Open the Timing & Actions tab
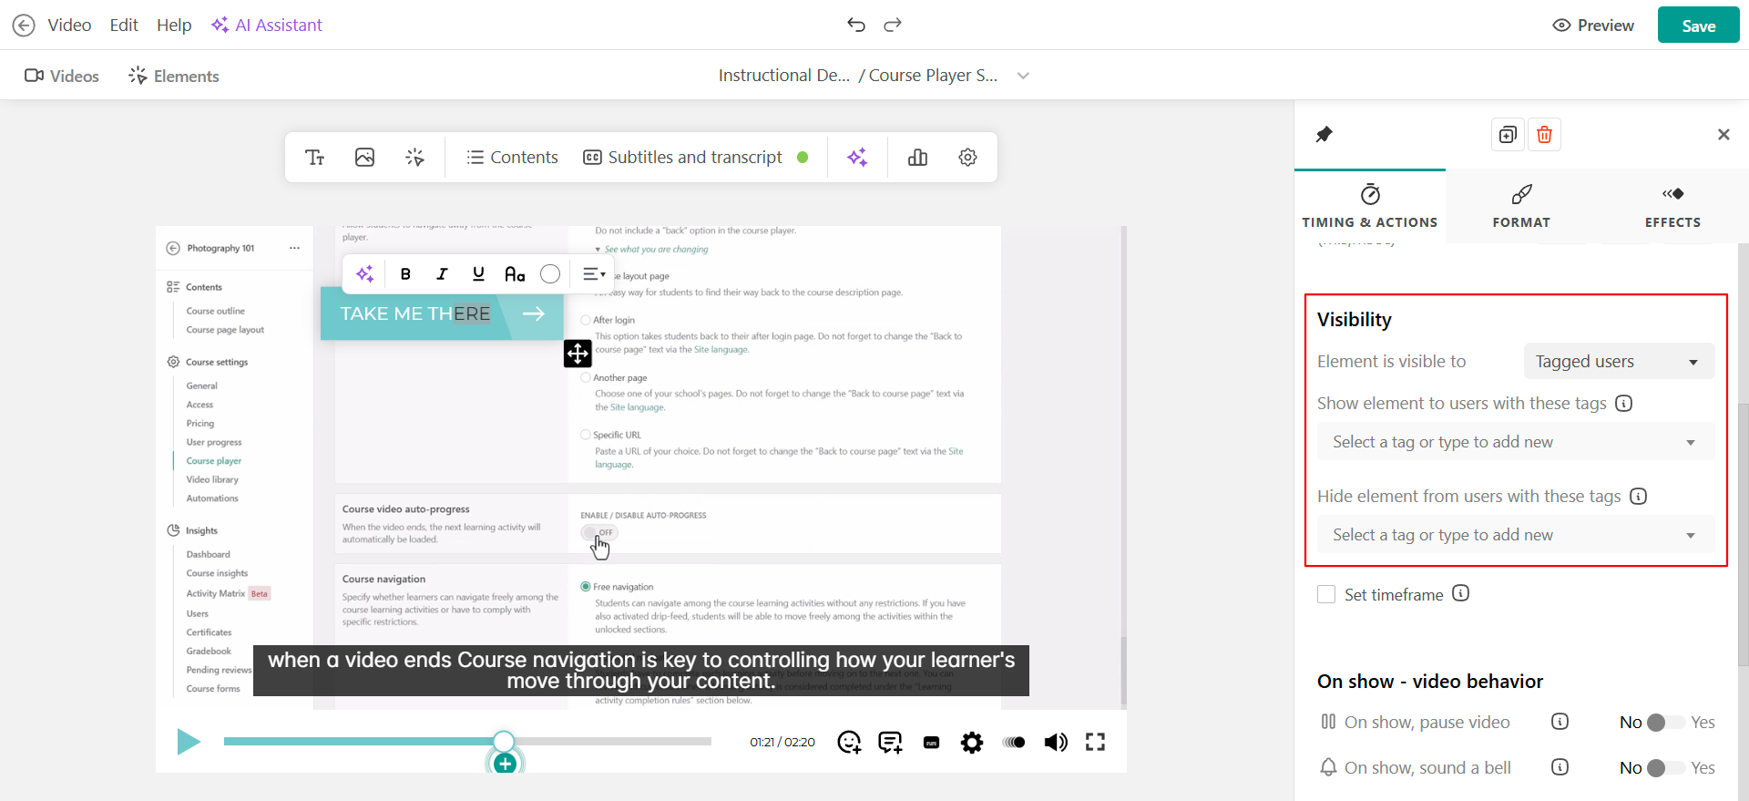 (x=1369, y=206)
